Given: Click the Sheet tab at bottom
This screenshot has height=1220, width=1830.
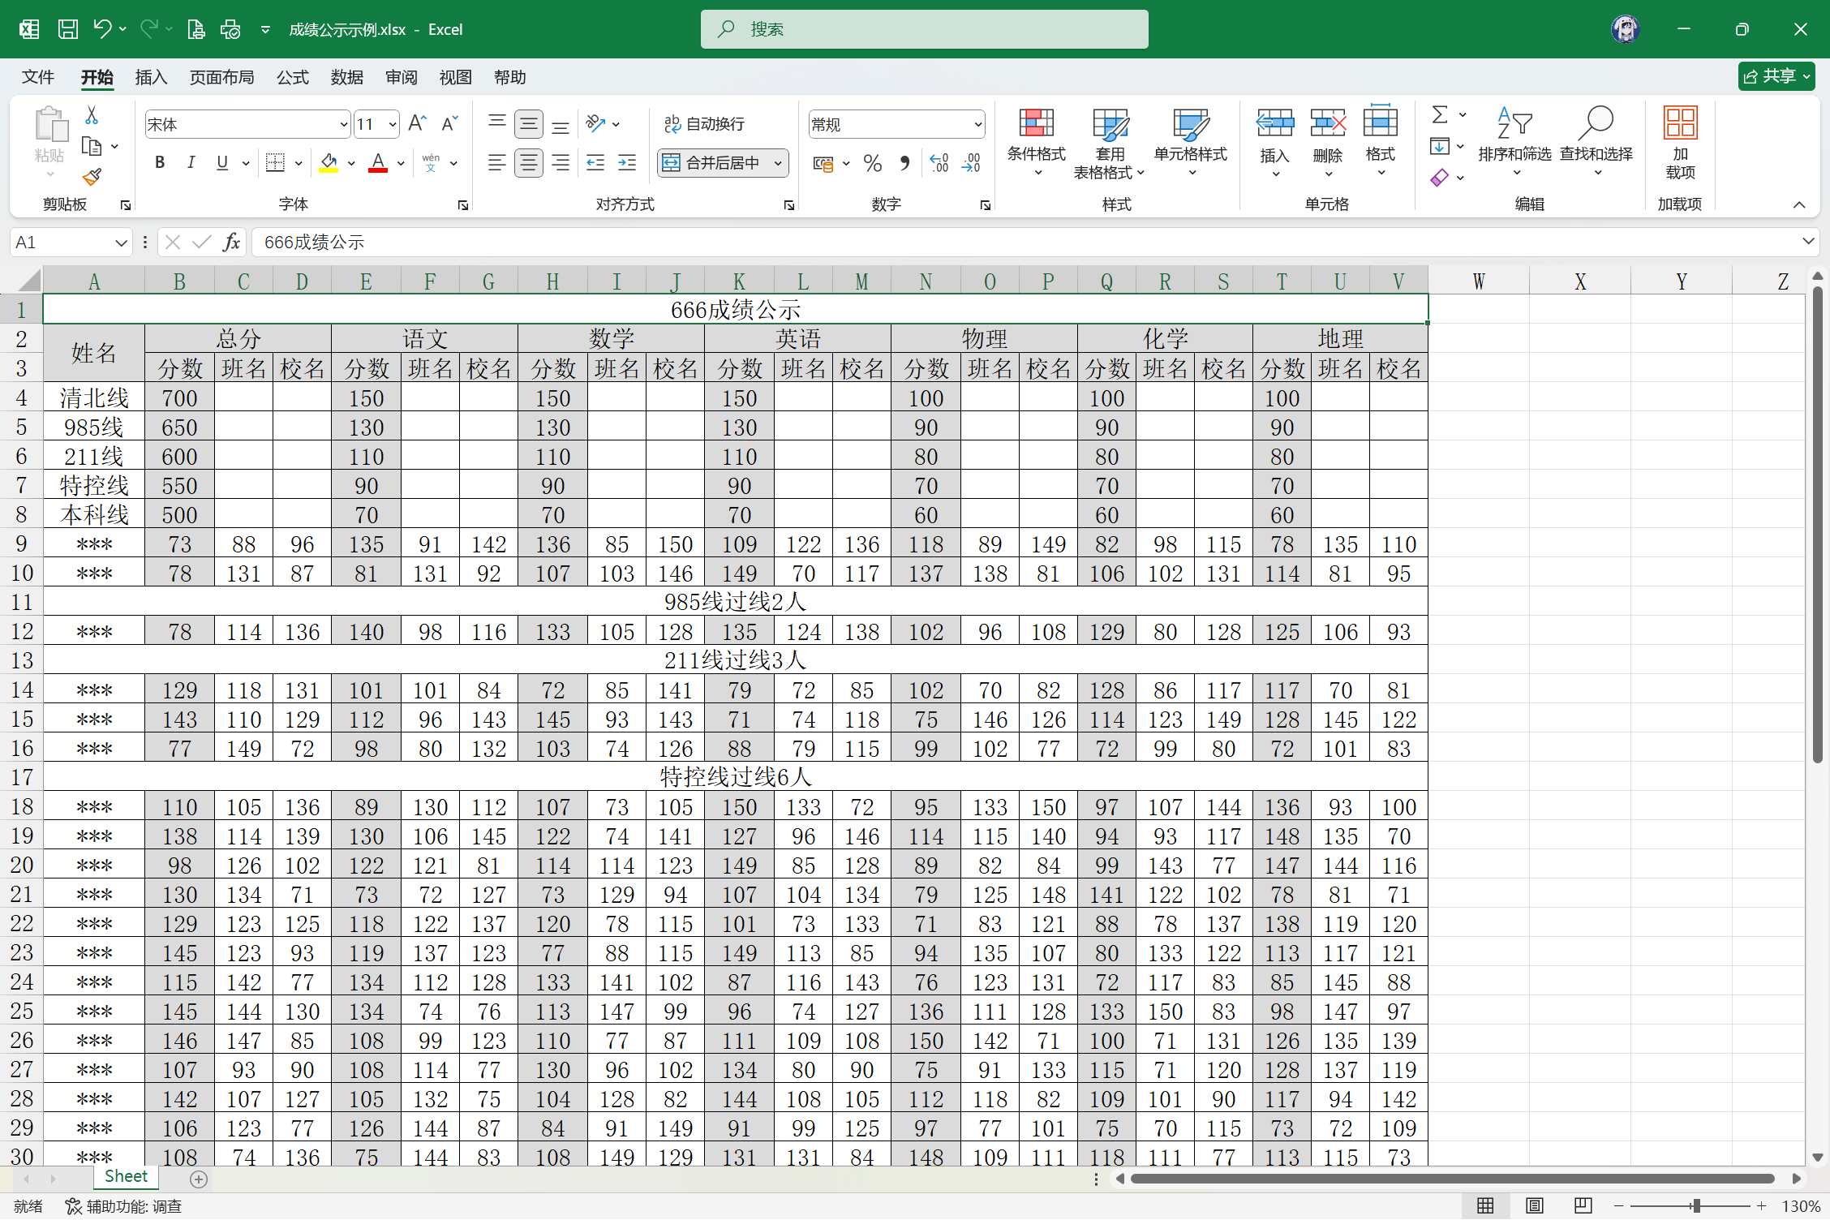Looking at the screenshot, I should pos(126,1177).
